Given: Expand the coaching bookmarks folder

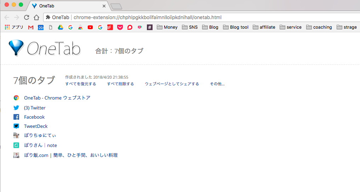Looking at the screenshot, I should [319, 27].
